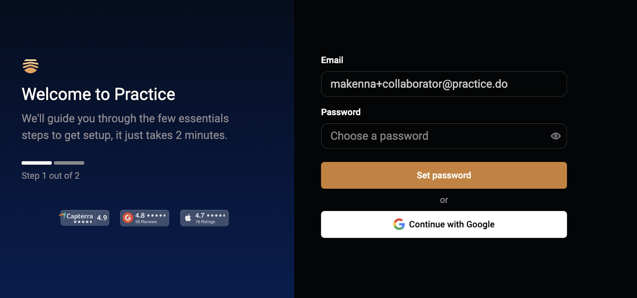Click the Apple logo icon
The image size is (637, 298).
tap(188, 217)
